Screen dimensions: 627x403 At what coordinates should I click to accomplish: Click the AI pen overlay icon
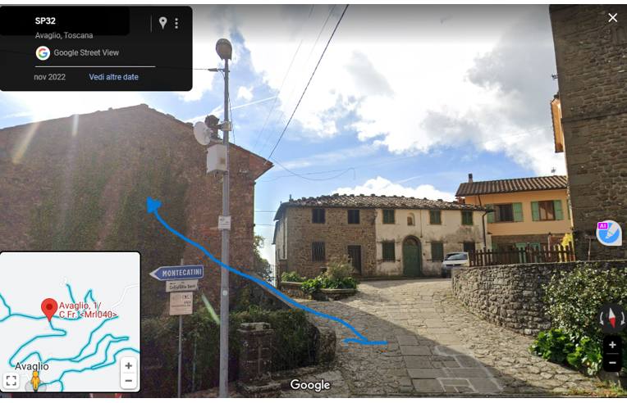[609, 233]
